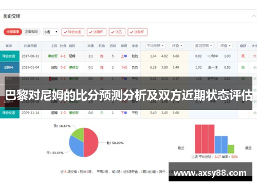This screenshot has height=186, width=257.
Task: Open the 1-0 score link
Action: click(63, 113)
